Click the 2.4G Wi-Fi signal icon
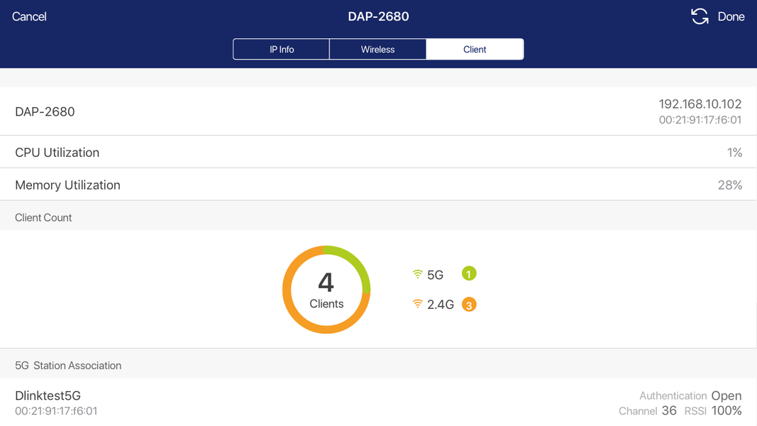 click(x=417, y=305)
